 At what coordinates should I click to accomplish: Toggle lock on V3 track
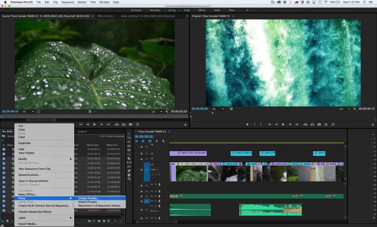(141, 153)
